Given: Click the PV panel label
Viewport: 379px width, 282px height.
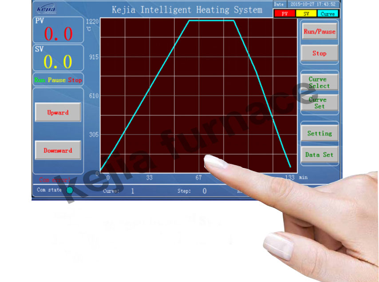Looking at the screenshot, I should click(39, 21).
